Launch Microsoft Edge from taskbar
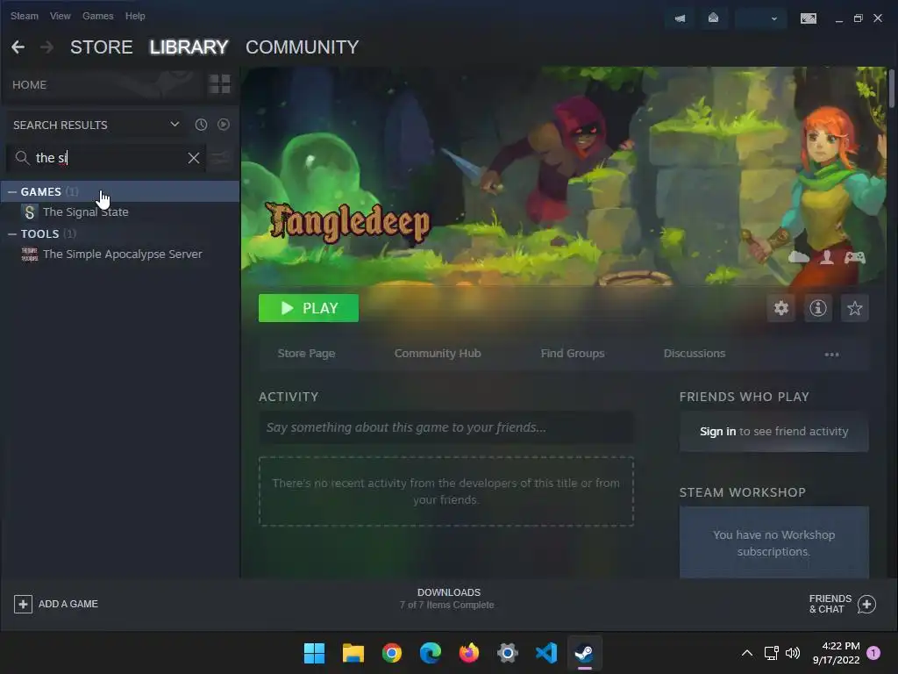The width and height of the screenshot is (898, 674). [x=430, y=653]
